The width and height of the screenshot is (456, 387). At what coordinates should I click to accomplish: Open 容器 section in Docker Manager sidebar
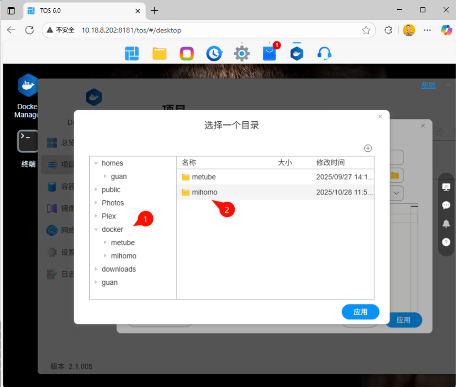61,186
